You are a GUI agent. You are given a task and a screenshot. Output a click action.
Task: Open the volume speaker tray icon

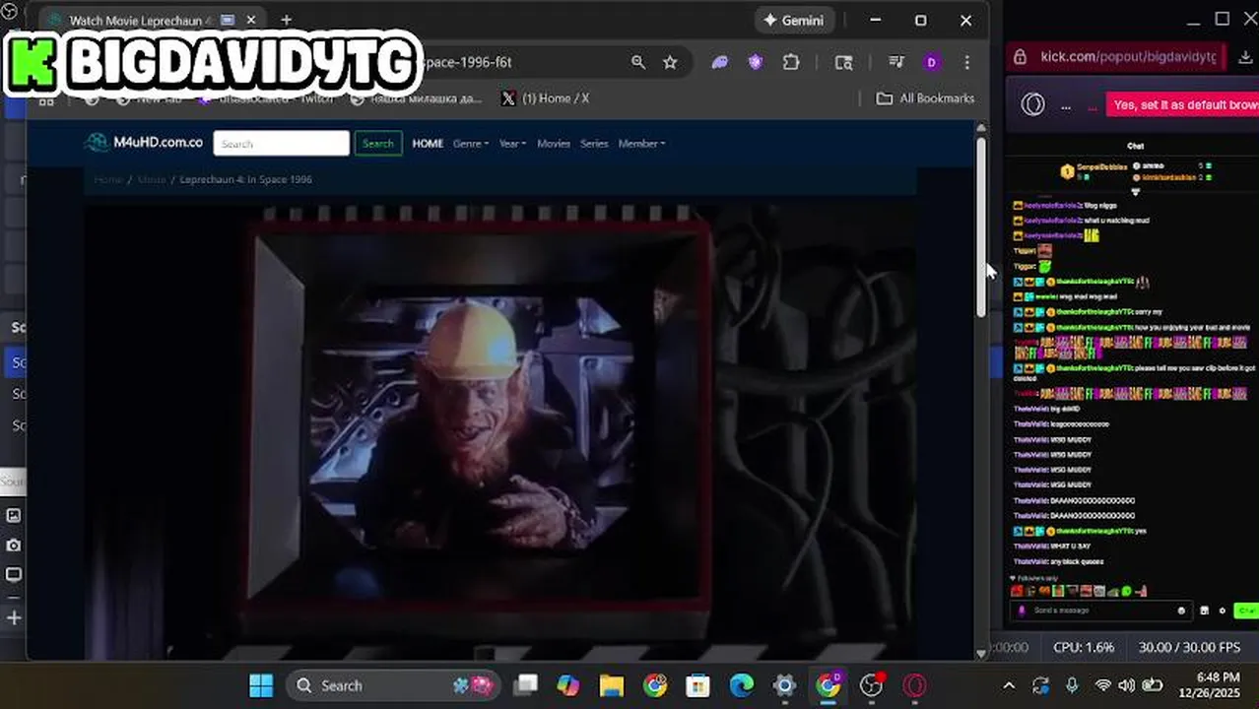(x=1127, y=685)
